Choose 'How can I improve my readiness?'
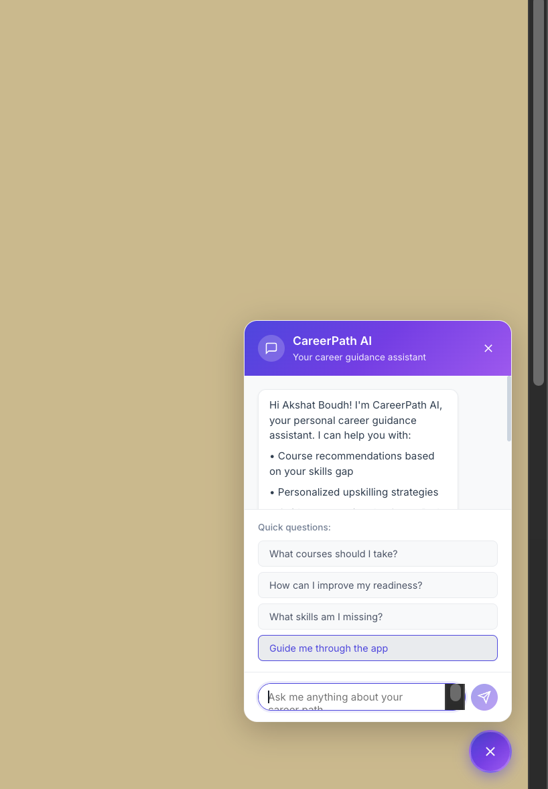Viewport: 548px width, 789px height. pos(377,585)
